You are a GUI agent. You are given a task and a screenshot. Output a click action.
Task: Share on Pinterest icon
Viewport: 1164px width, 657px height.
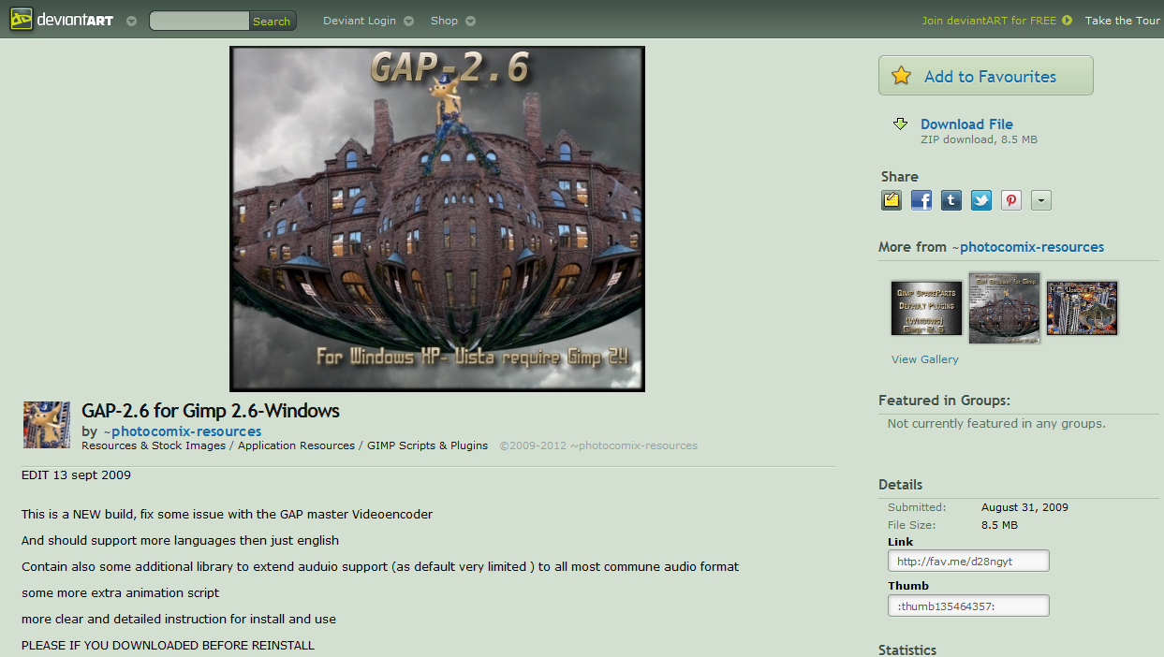click(x=1011, y=199)
